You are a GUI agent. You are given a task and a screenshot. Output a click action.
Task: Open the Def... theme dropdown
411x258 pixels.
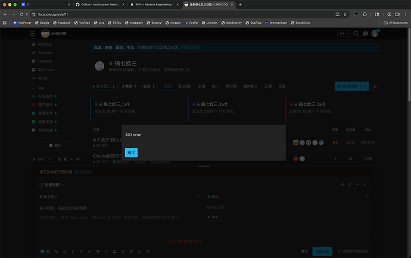(42, 159)
